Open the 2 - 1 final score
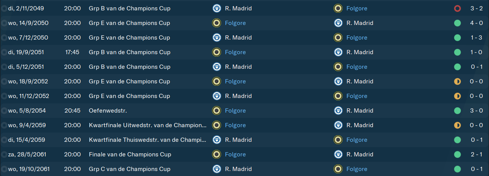The width and height of the screenshot is (489, 176). [x=476, y=154]
